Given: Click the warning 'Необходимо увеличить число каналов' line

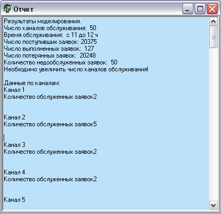Looking at the screenshot, I should pos(76,69).
